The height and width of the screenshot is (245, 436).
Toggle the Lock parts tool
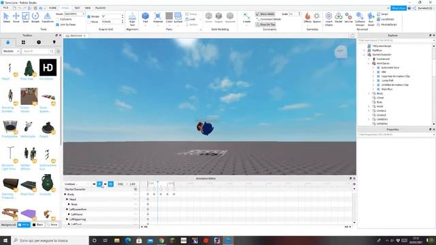point(191,19)
